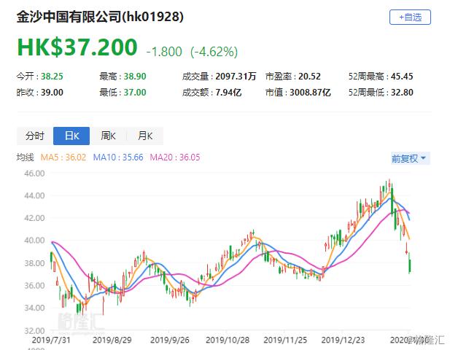Open the 月K monthly chart tab
This screenshot has width=450, height=350.
pos(145,136)
